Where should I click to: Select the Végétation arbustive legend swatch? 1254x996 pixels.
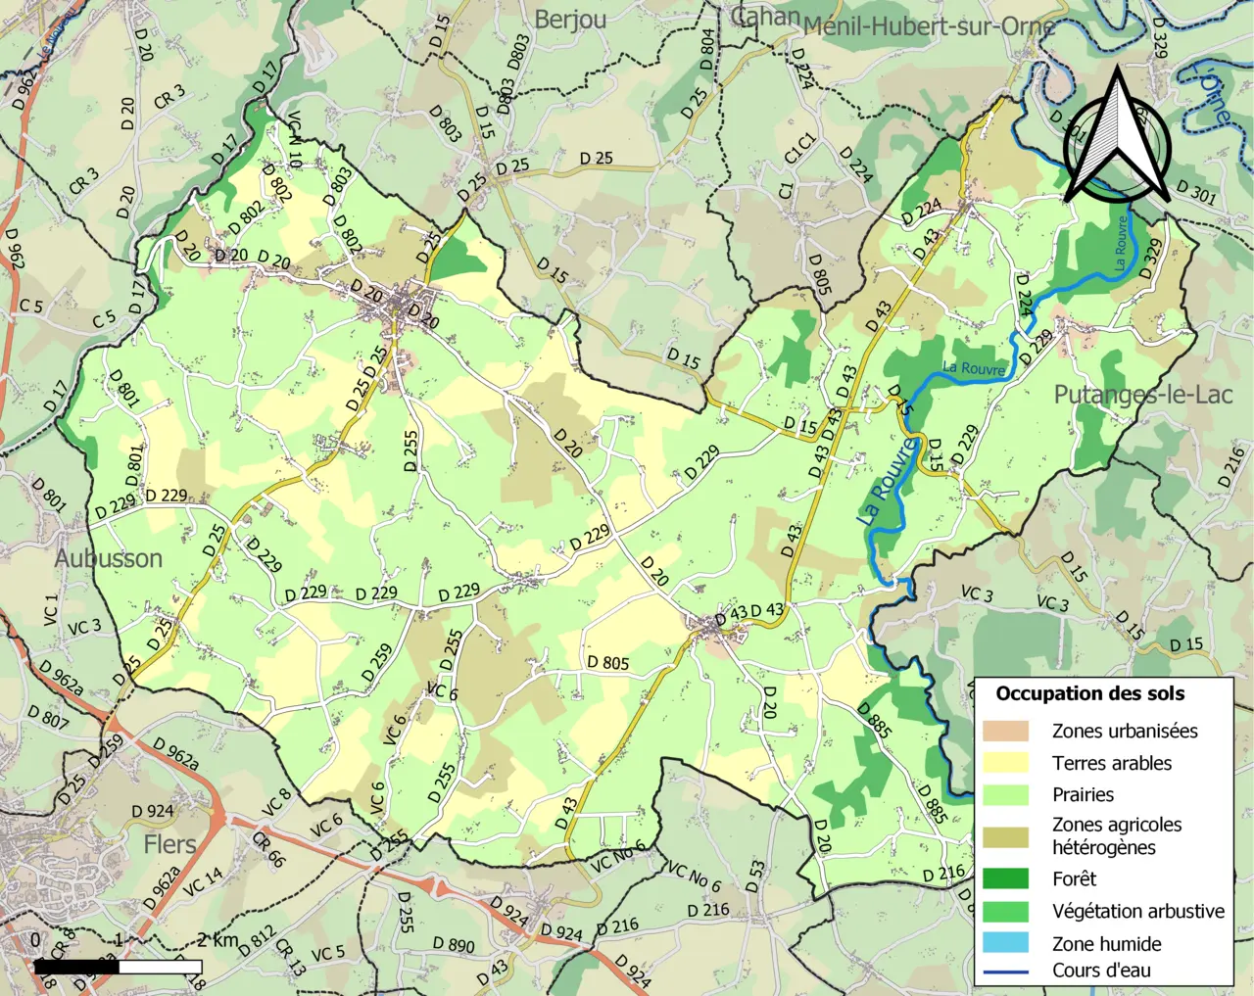coord(1006,911)
